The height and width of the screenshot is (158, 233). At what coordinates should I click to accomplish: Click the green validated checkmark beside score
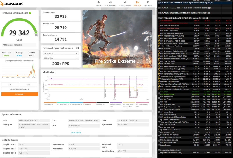[30, 13]
